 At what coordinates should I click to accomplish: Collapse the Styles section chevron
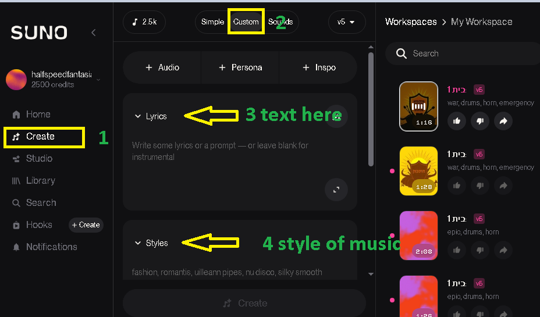[138, 243]
